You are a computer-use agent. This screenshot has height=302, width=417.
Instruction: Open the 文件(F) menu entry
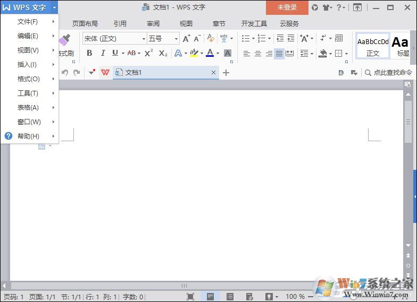tap(28, 22)
